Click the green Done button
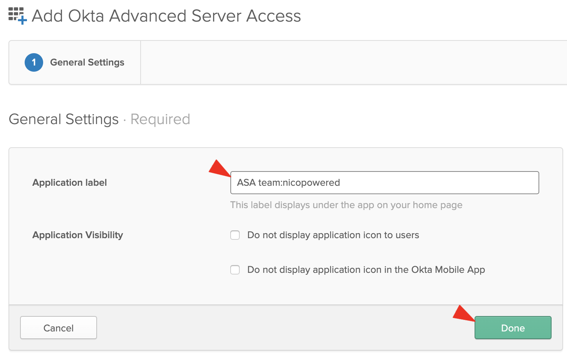 (513, 328)
